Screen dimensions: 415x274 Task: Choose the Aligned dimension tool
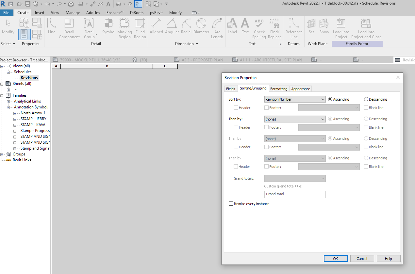[156, 26]
